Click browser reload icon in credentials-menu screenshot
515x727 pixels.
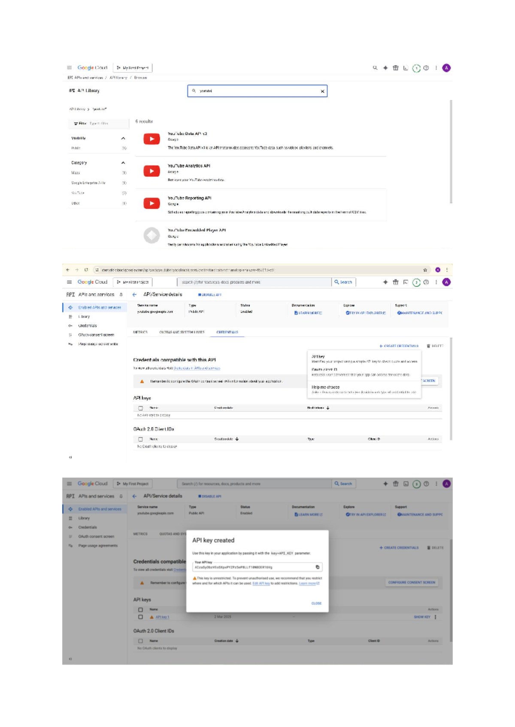tap(86, 270)
